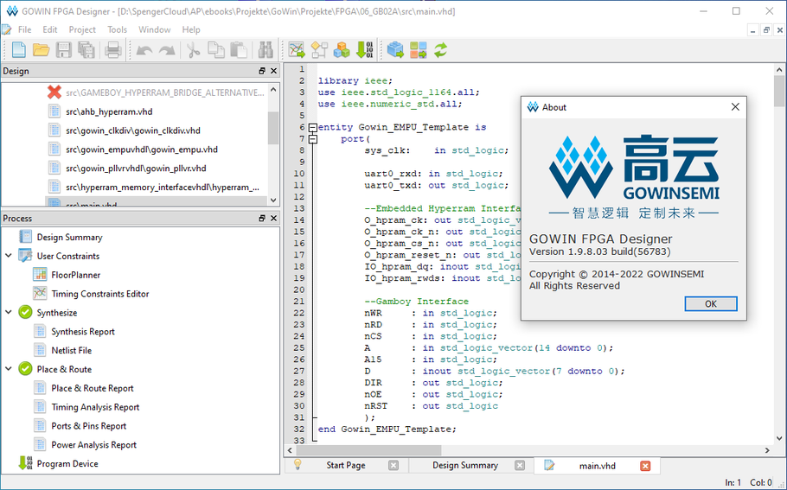Screen dimensions: 787x490
Task: Close the Design Summary tab
Action: click(x=520, y=466)
